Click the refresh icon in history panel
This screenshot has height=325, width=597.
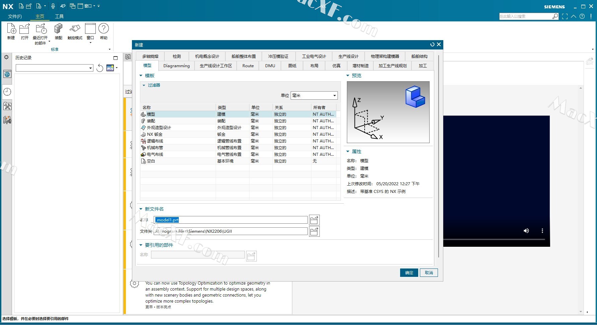pos(100,68)
